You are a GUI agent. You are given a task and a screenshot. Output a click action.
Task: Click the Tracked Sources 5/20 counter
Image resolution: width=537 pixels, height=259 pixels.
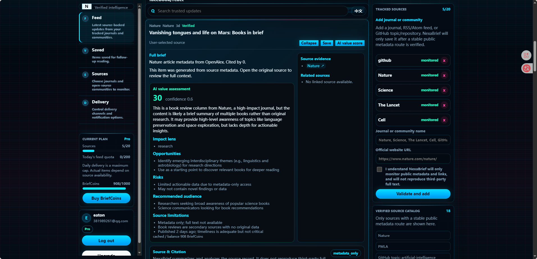446,9
